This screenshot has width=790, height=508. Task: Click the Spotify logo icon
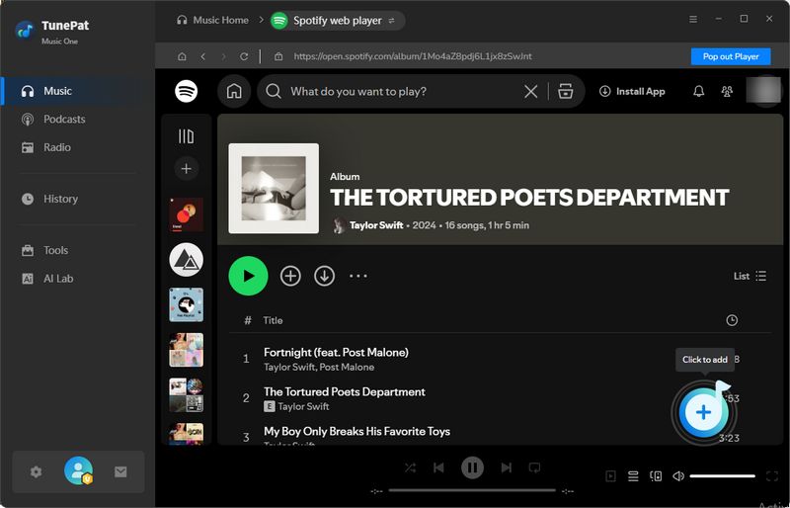(186, 91)
